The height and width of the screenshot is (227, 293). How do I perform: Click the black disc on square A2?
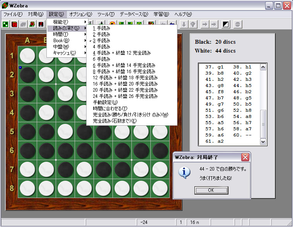[28, 75]
